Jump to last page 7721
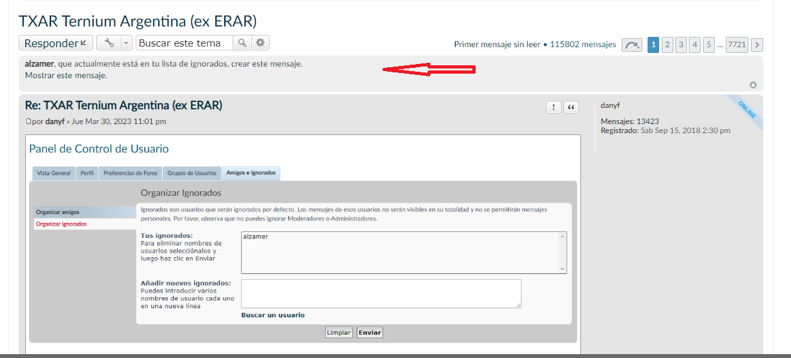791x358 pixels. coord(737,45)
